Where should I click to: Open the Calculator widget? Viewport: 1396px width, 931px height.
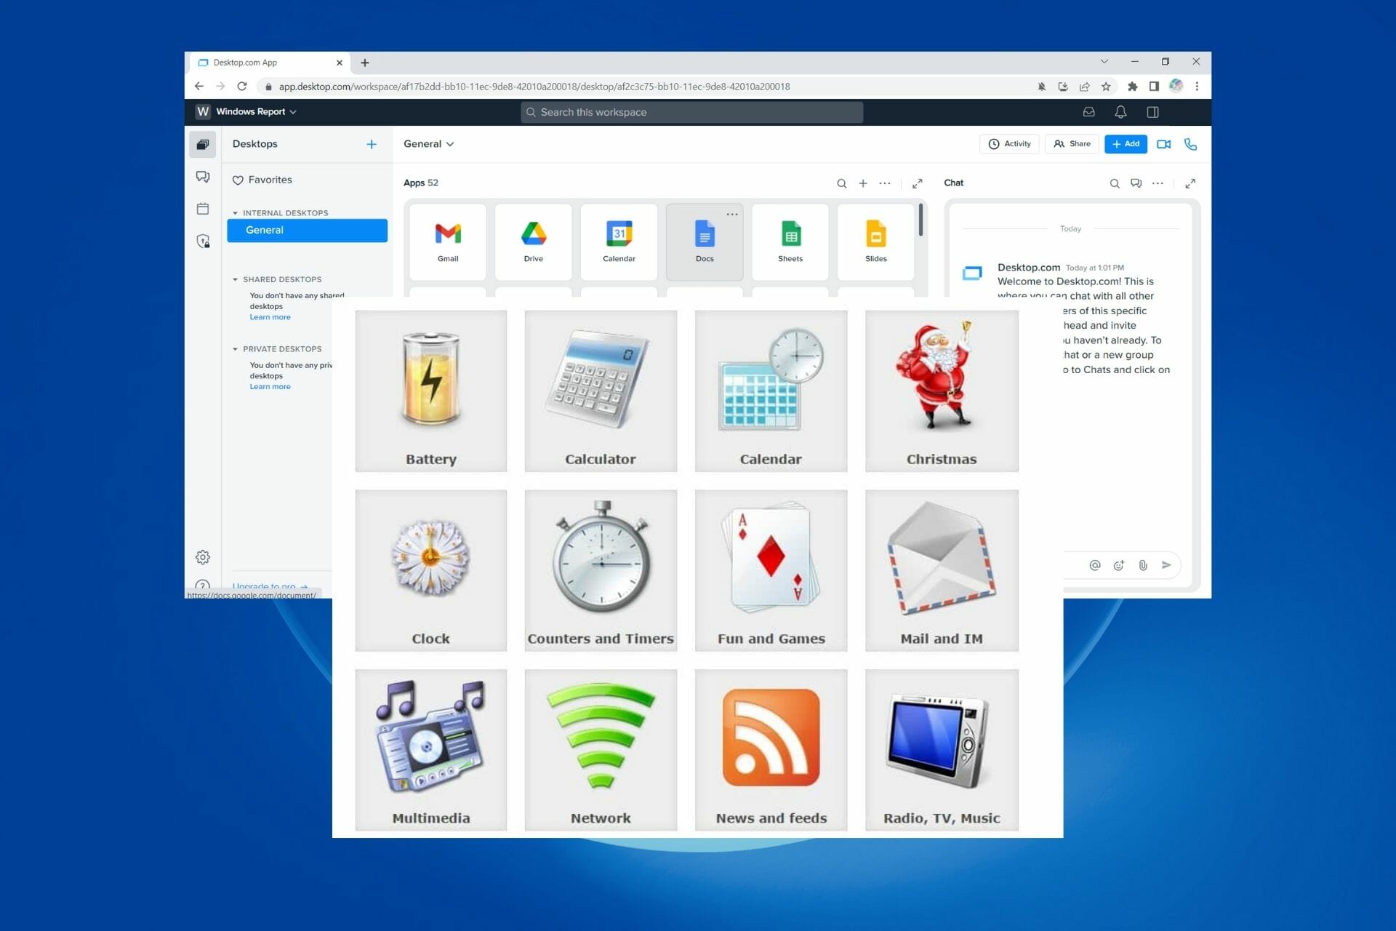[601, 390]
